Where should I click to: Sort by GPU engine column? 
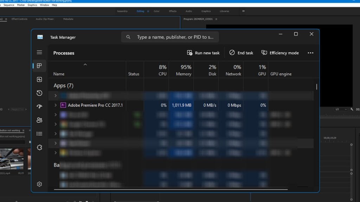click(x=281, y=74)
